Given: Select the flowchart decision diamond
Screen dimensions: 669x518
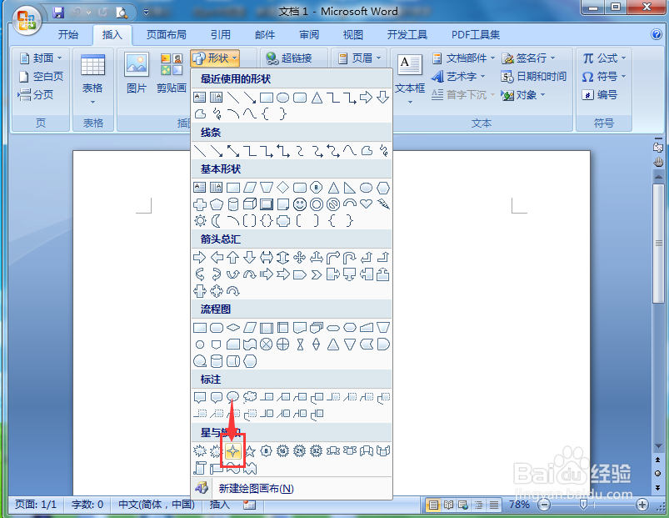Looking at the screenshot, I should [233, 328].
